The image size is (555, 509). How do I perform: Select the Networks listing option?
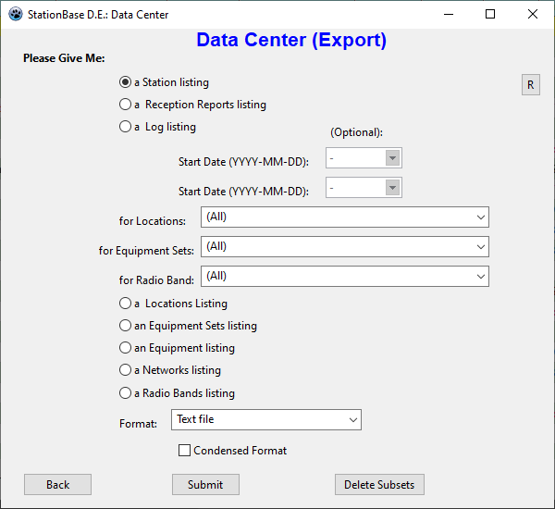pyautogui.click(x=126, y=369)
